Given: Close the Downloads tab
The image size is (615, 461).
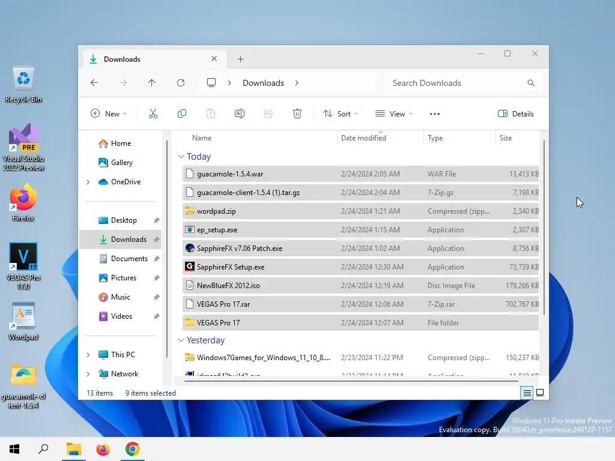Looking at the screenshot, I should pos(214,59).
